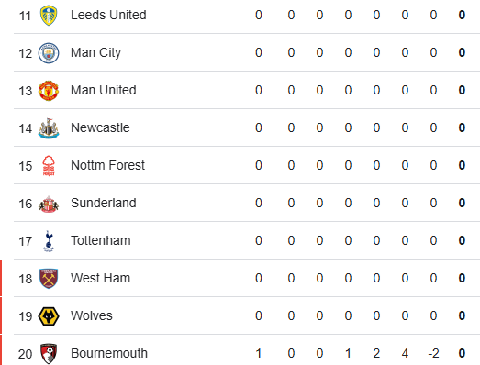Click the West Ham club crest
Image resolution: width=480 pixels, height=365 pixels.
coord(49,279)
